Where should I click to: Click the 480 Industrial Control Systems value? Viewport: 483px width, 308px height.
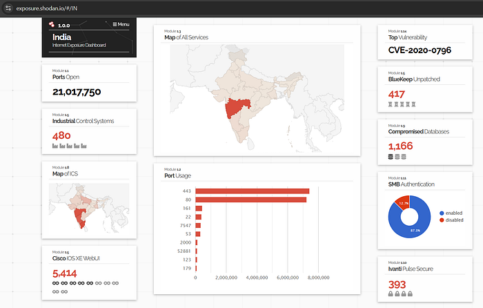point(61,135)
